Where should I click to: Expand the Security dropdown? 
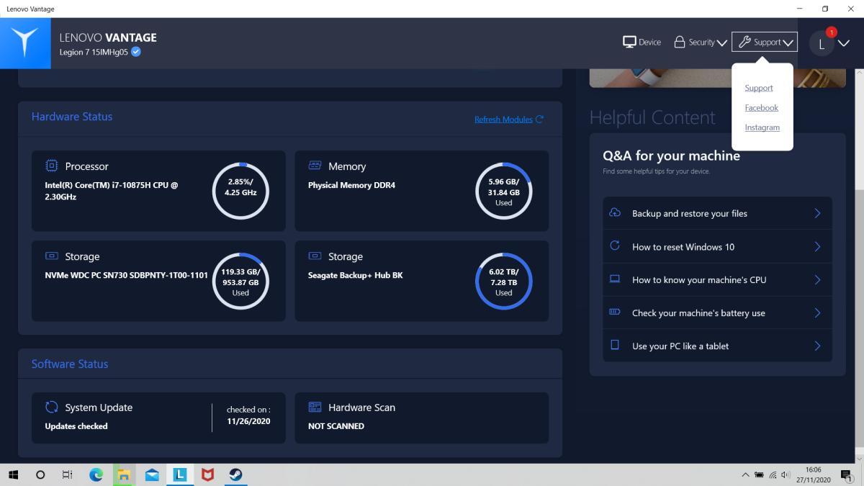click(701, 42)
